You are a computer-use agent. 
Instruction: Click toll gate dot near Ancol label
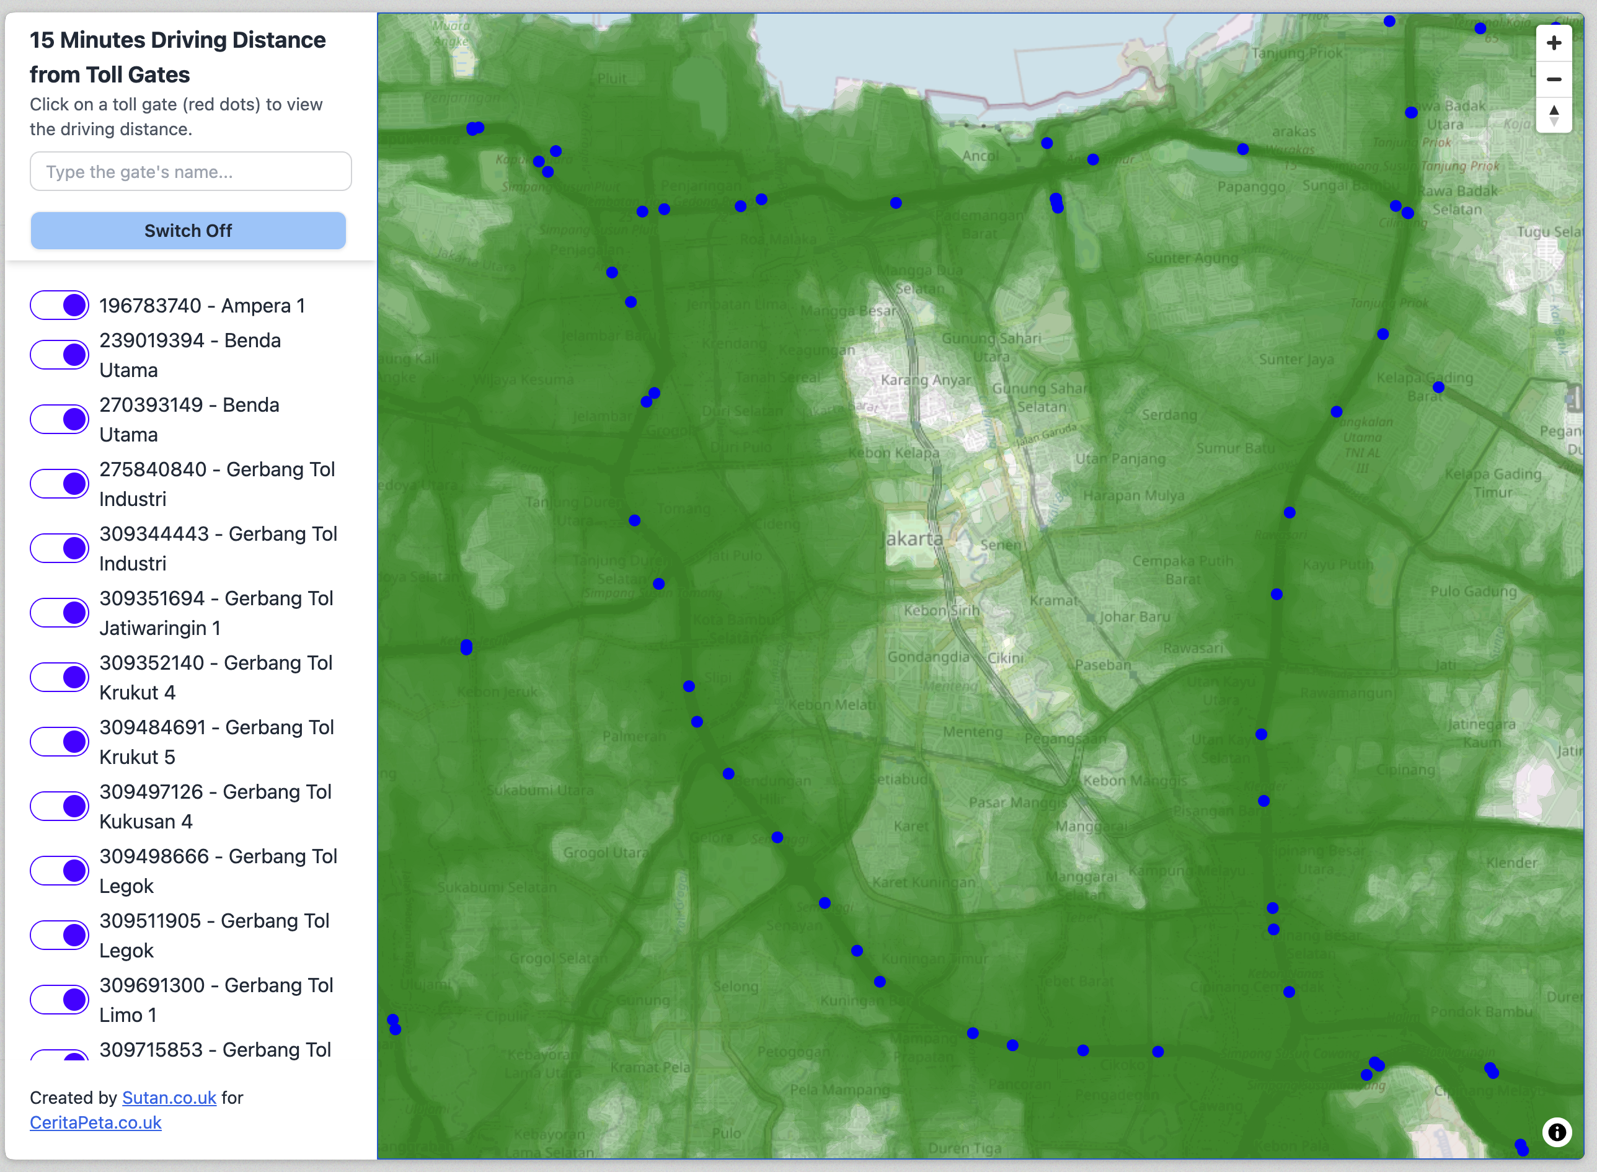tap(1046, 143)
